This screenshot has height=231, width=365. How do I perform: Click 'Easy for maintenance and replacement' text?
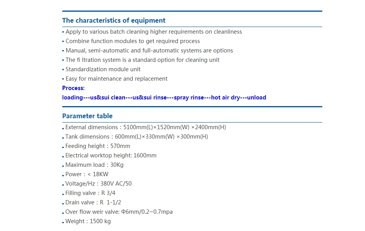coord(116,79)
